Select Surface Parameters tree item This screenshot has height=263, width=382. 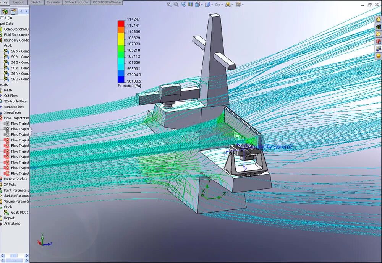click(x=15, y=196)
